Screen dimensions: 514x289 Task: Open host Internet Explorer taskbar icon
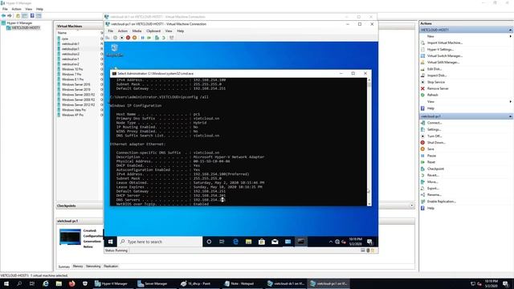46,283
